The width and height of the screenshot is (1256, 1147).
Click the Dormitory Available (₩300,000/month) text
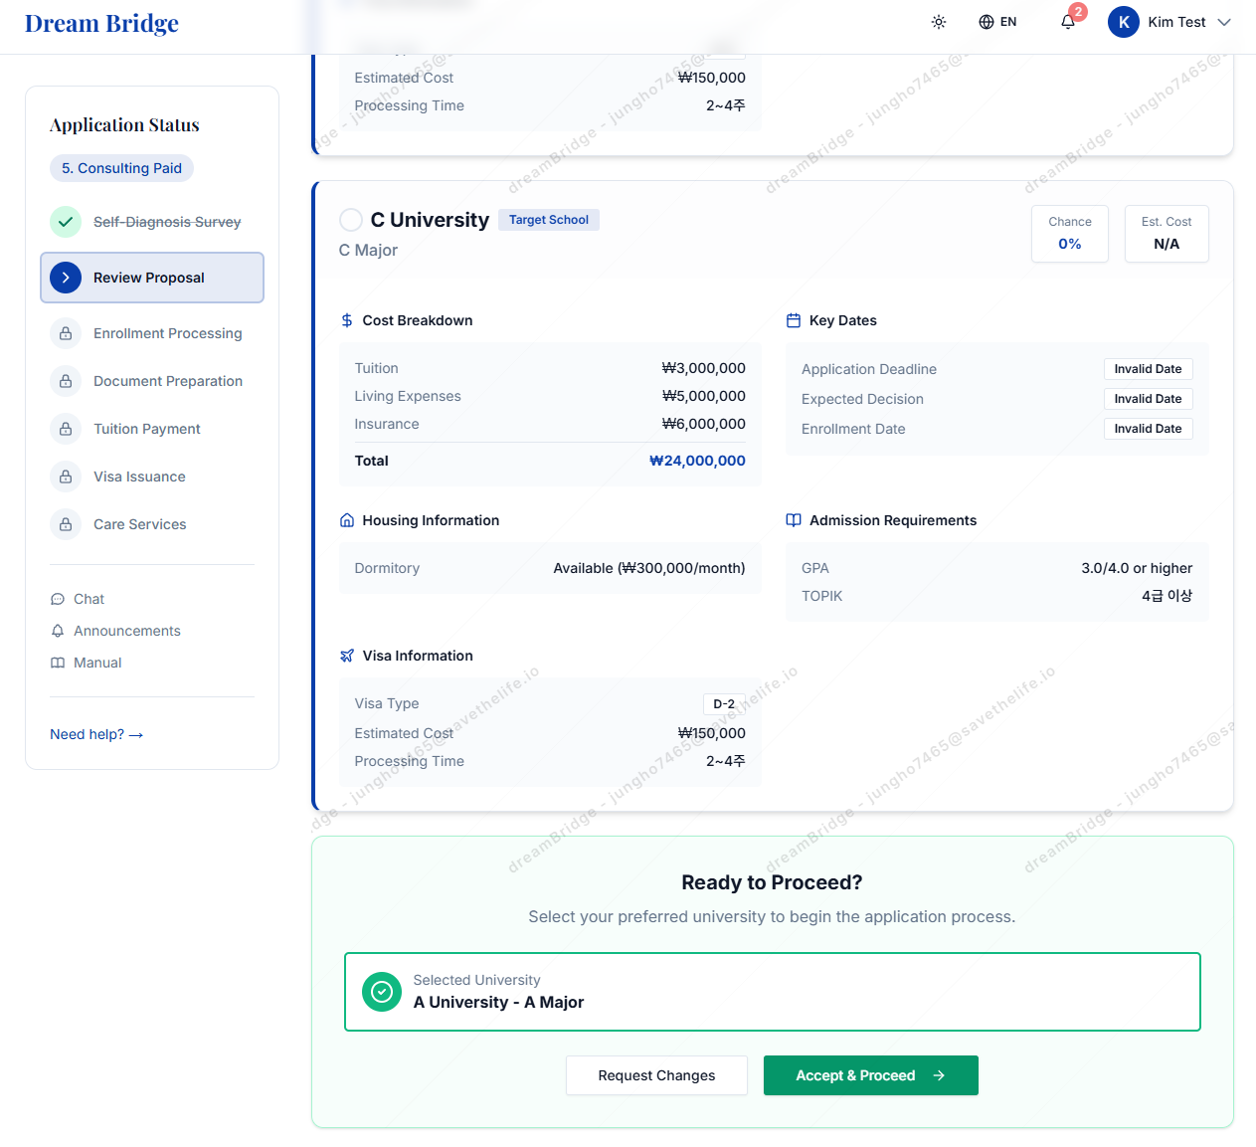[649, 568]
